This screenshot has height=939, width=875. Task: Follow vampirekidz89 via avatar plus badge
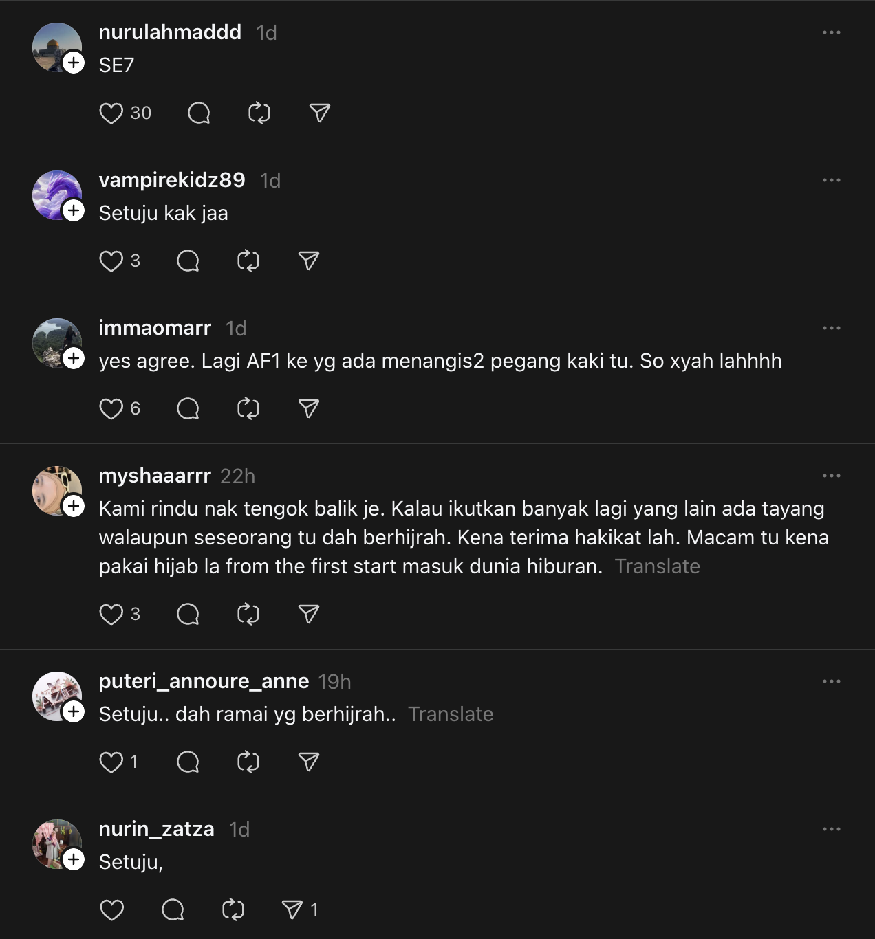(74, 210)
